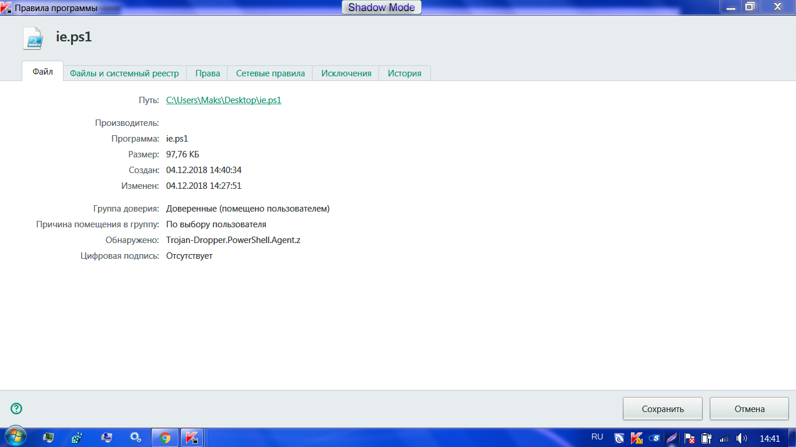This screenshot has height=447, width=796.
Task: Open the green help question mark icon
Action: (16, 409)
